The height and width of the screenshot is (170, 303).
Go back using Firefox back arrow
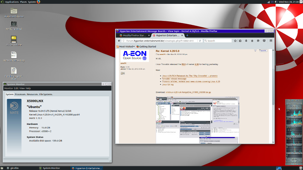point(119,41)
